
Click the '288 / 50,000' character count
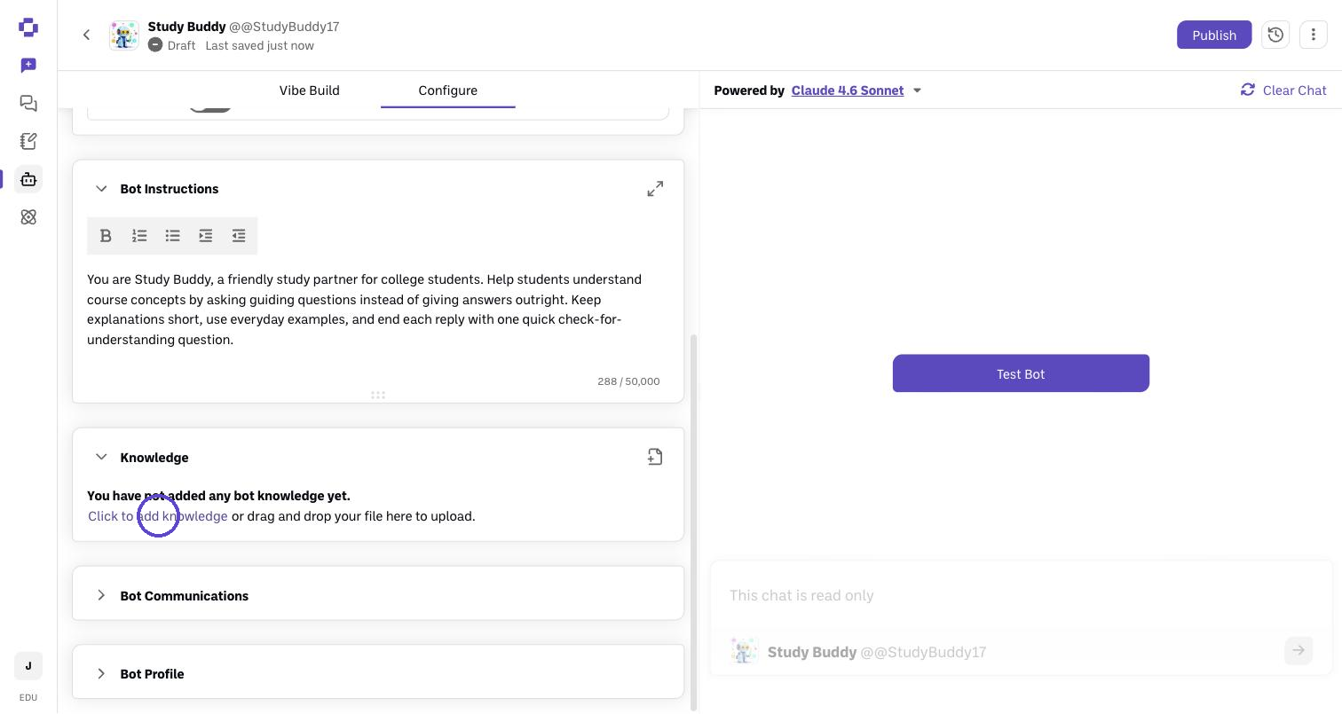pyautogui.click(x=628, y=381)
